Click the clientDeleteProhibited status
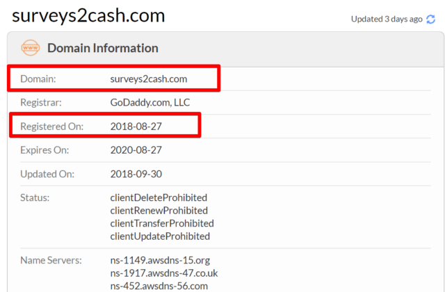This screenshot has height=292, width=445. (x=159, y=197)
